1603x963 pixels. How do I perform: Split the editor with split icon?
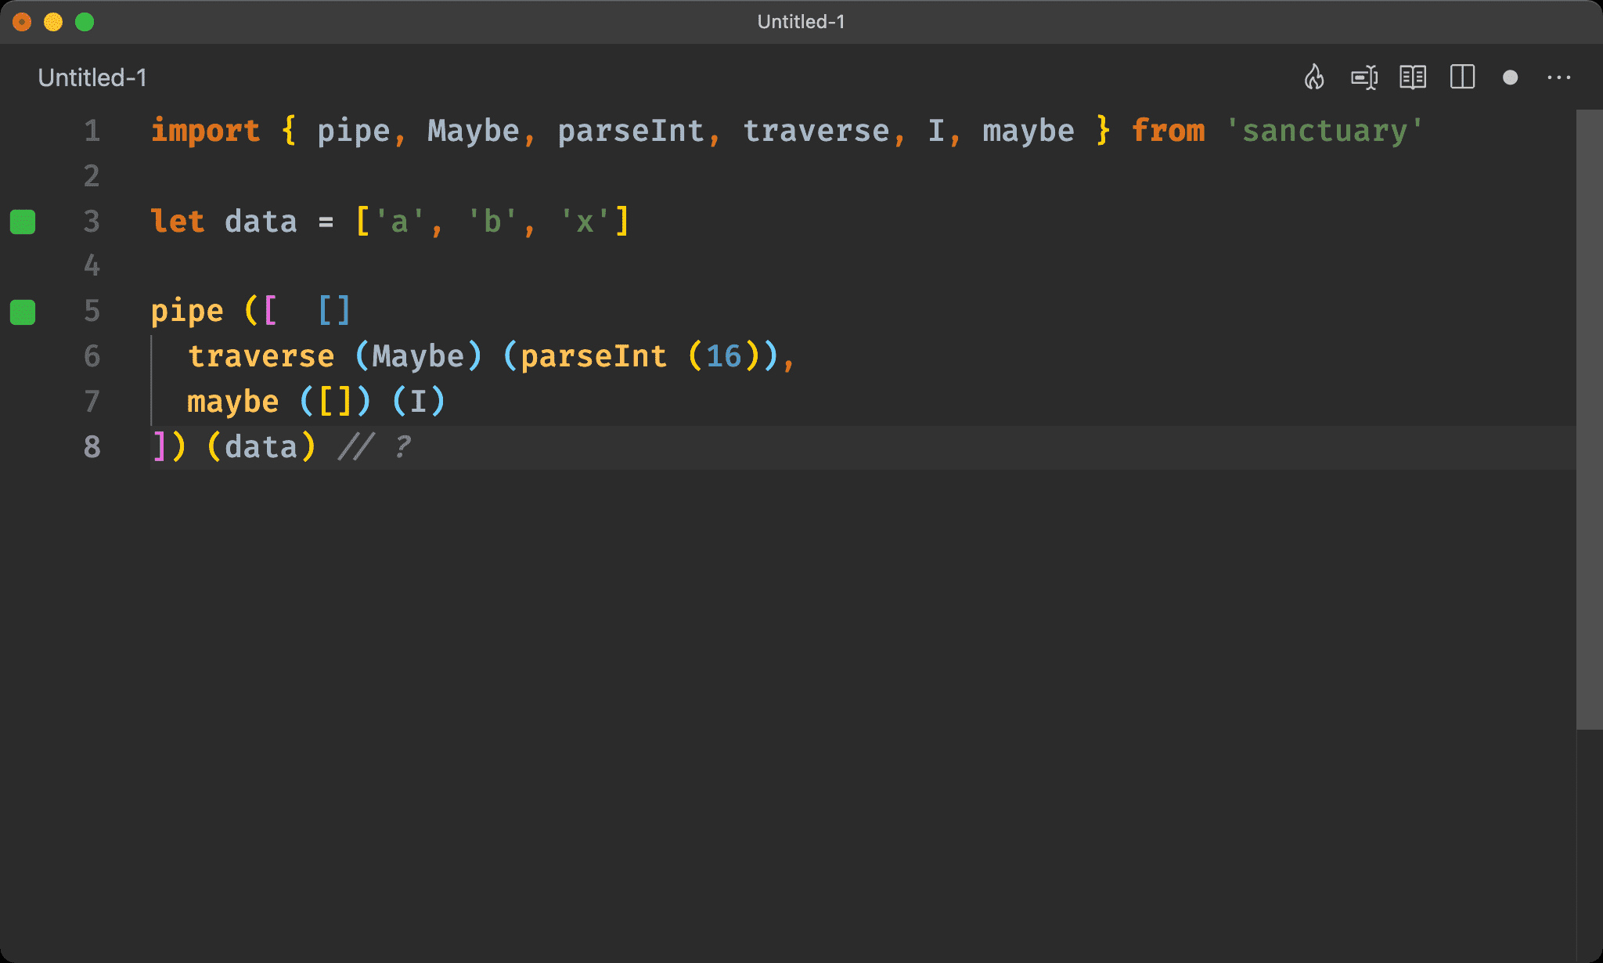tap(1462, 78)
